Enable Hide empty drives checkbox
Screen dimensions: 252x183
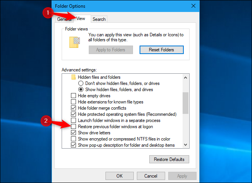click(73, 96)
